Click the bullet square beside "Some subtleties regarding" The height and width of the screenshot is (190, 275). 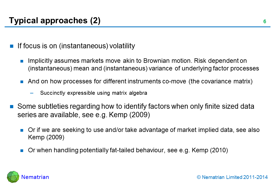pos(12,107)
